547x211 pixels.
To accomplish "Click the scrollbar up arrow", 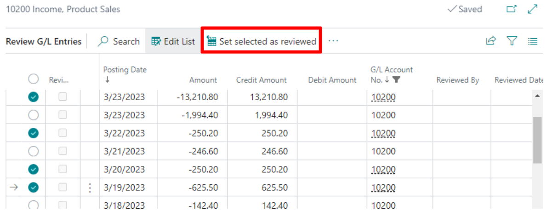I will (x=537, y=96).
